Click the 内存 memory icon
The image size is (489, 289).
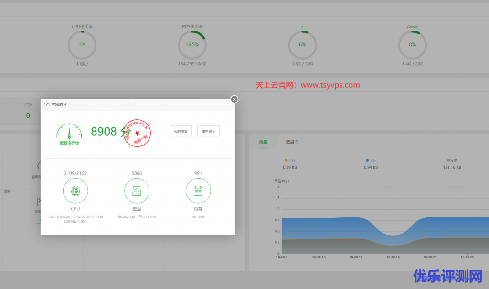click(198, 191)
